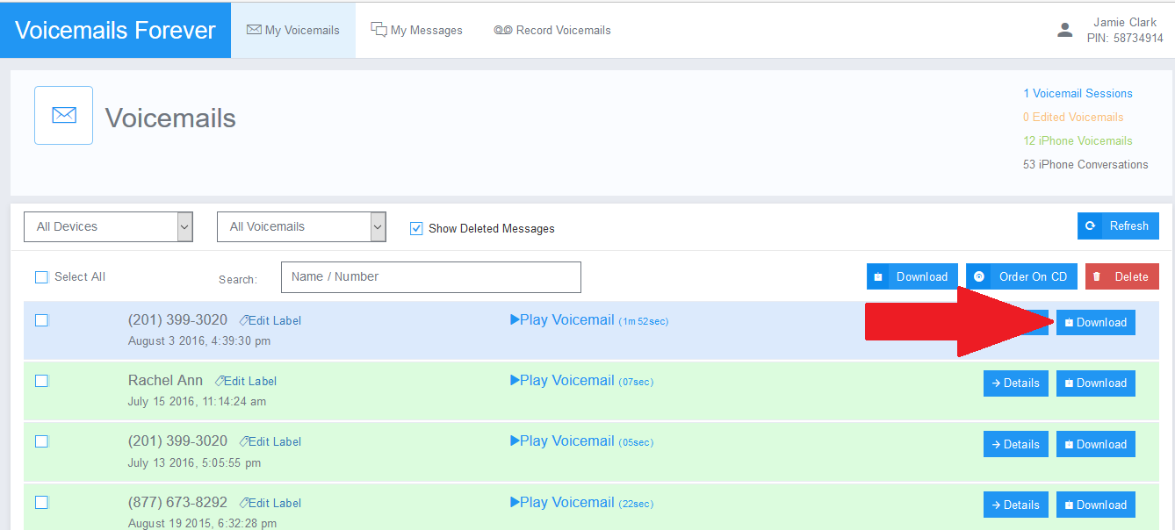Screen dimensions: 1175x530
Task: Play the 22sec voicemail from (877) 673-8292
Action: (x=562, y=503)
